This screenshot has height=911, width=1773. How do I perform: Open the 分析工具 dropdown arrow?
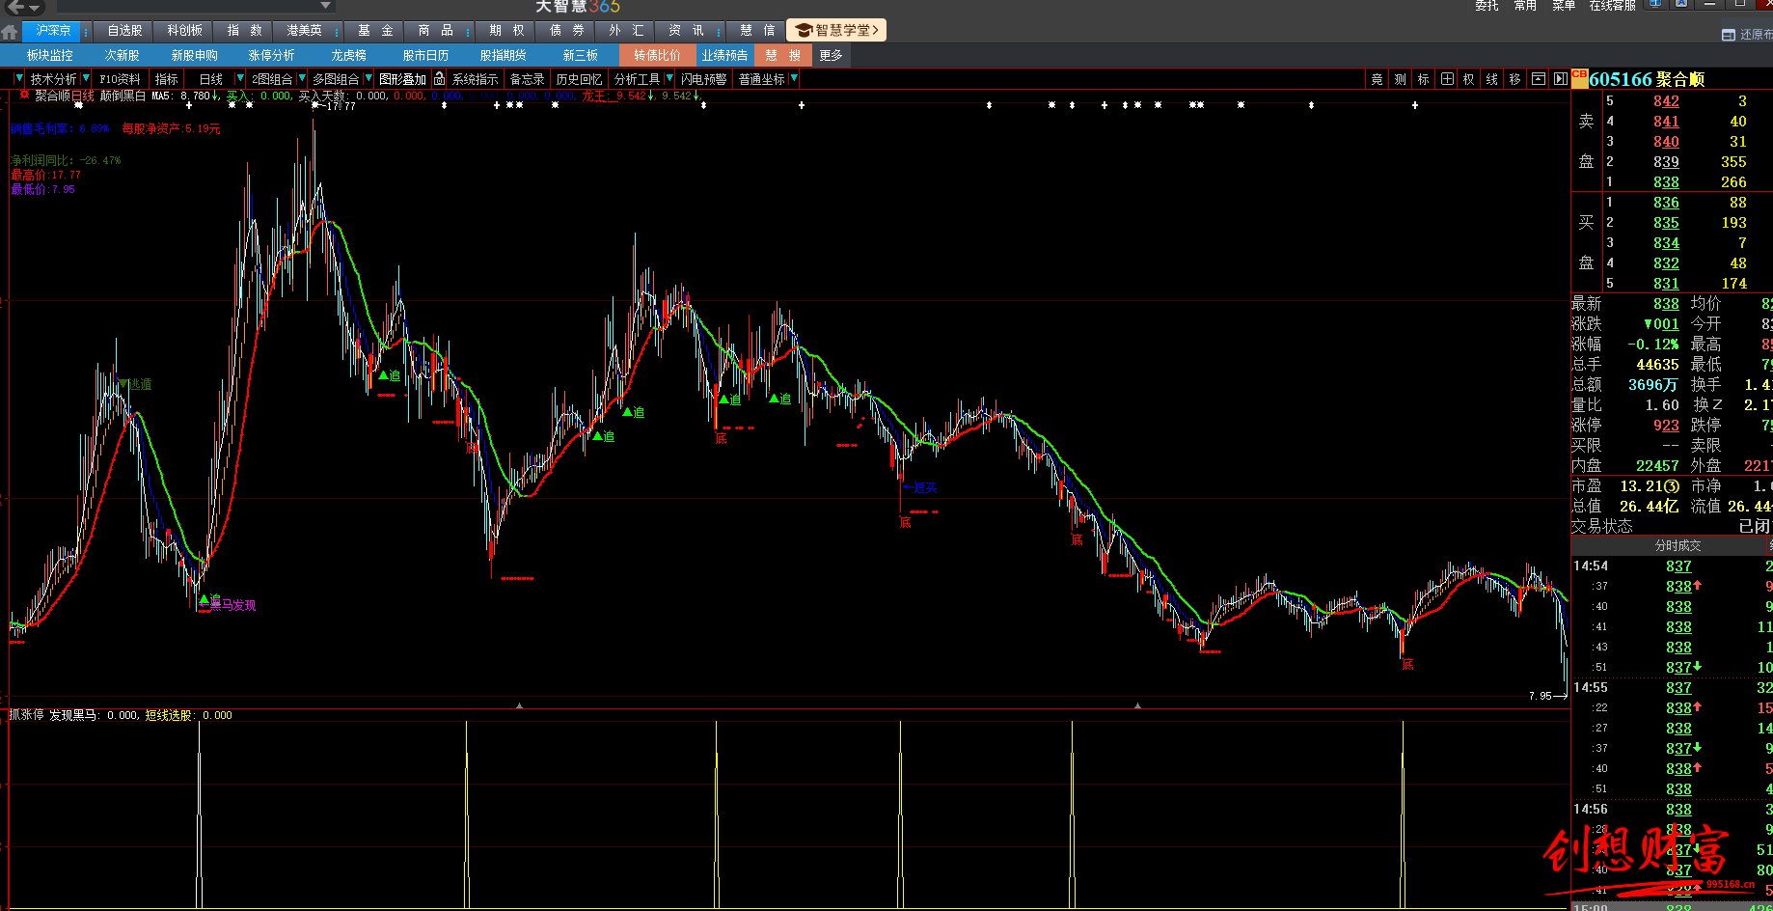(669, 78)
